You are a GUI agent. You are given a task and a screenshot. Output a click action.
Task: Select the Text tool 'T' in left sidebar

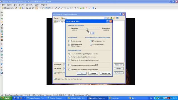click(2, 64)
